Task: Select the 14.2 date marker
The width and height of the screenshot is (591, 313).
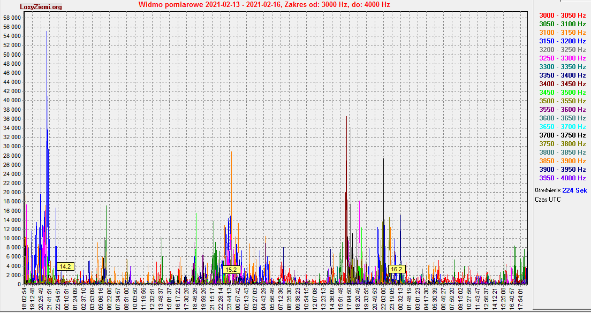Action: pyautogui.click(x=65, y=266)
